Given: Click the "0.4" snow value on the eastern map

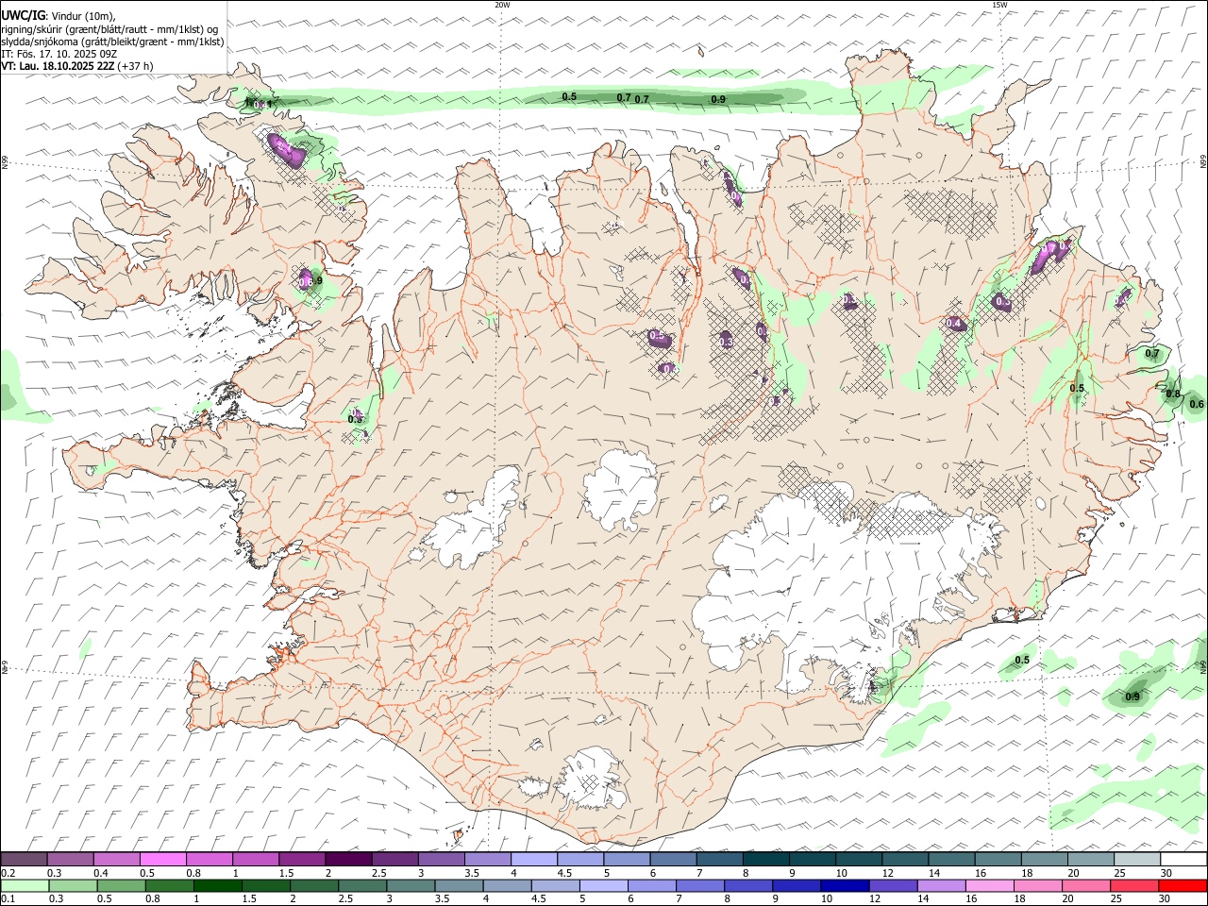Looking at the screenshot, I should point(954,324).
